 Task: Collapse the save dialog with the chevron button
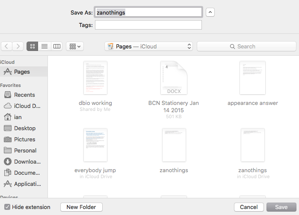click(x=210, y=12)
